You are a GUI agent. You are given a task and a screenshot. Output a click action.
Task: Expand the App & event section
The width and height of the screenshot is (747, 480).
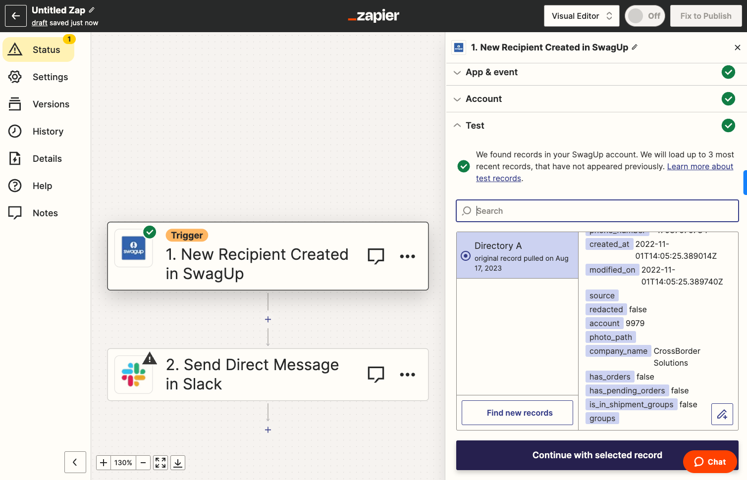pyautogui.click(x=596, y=72)
